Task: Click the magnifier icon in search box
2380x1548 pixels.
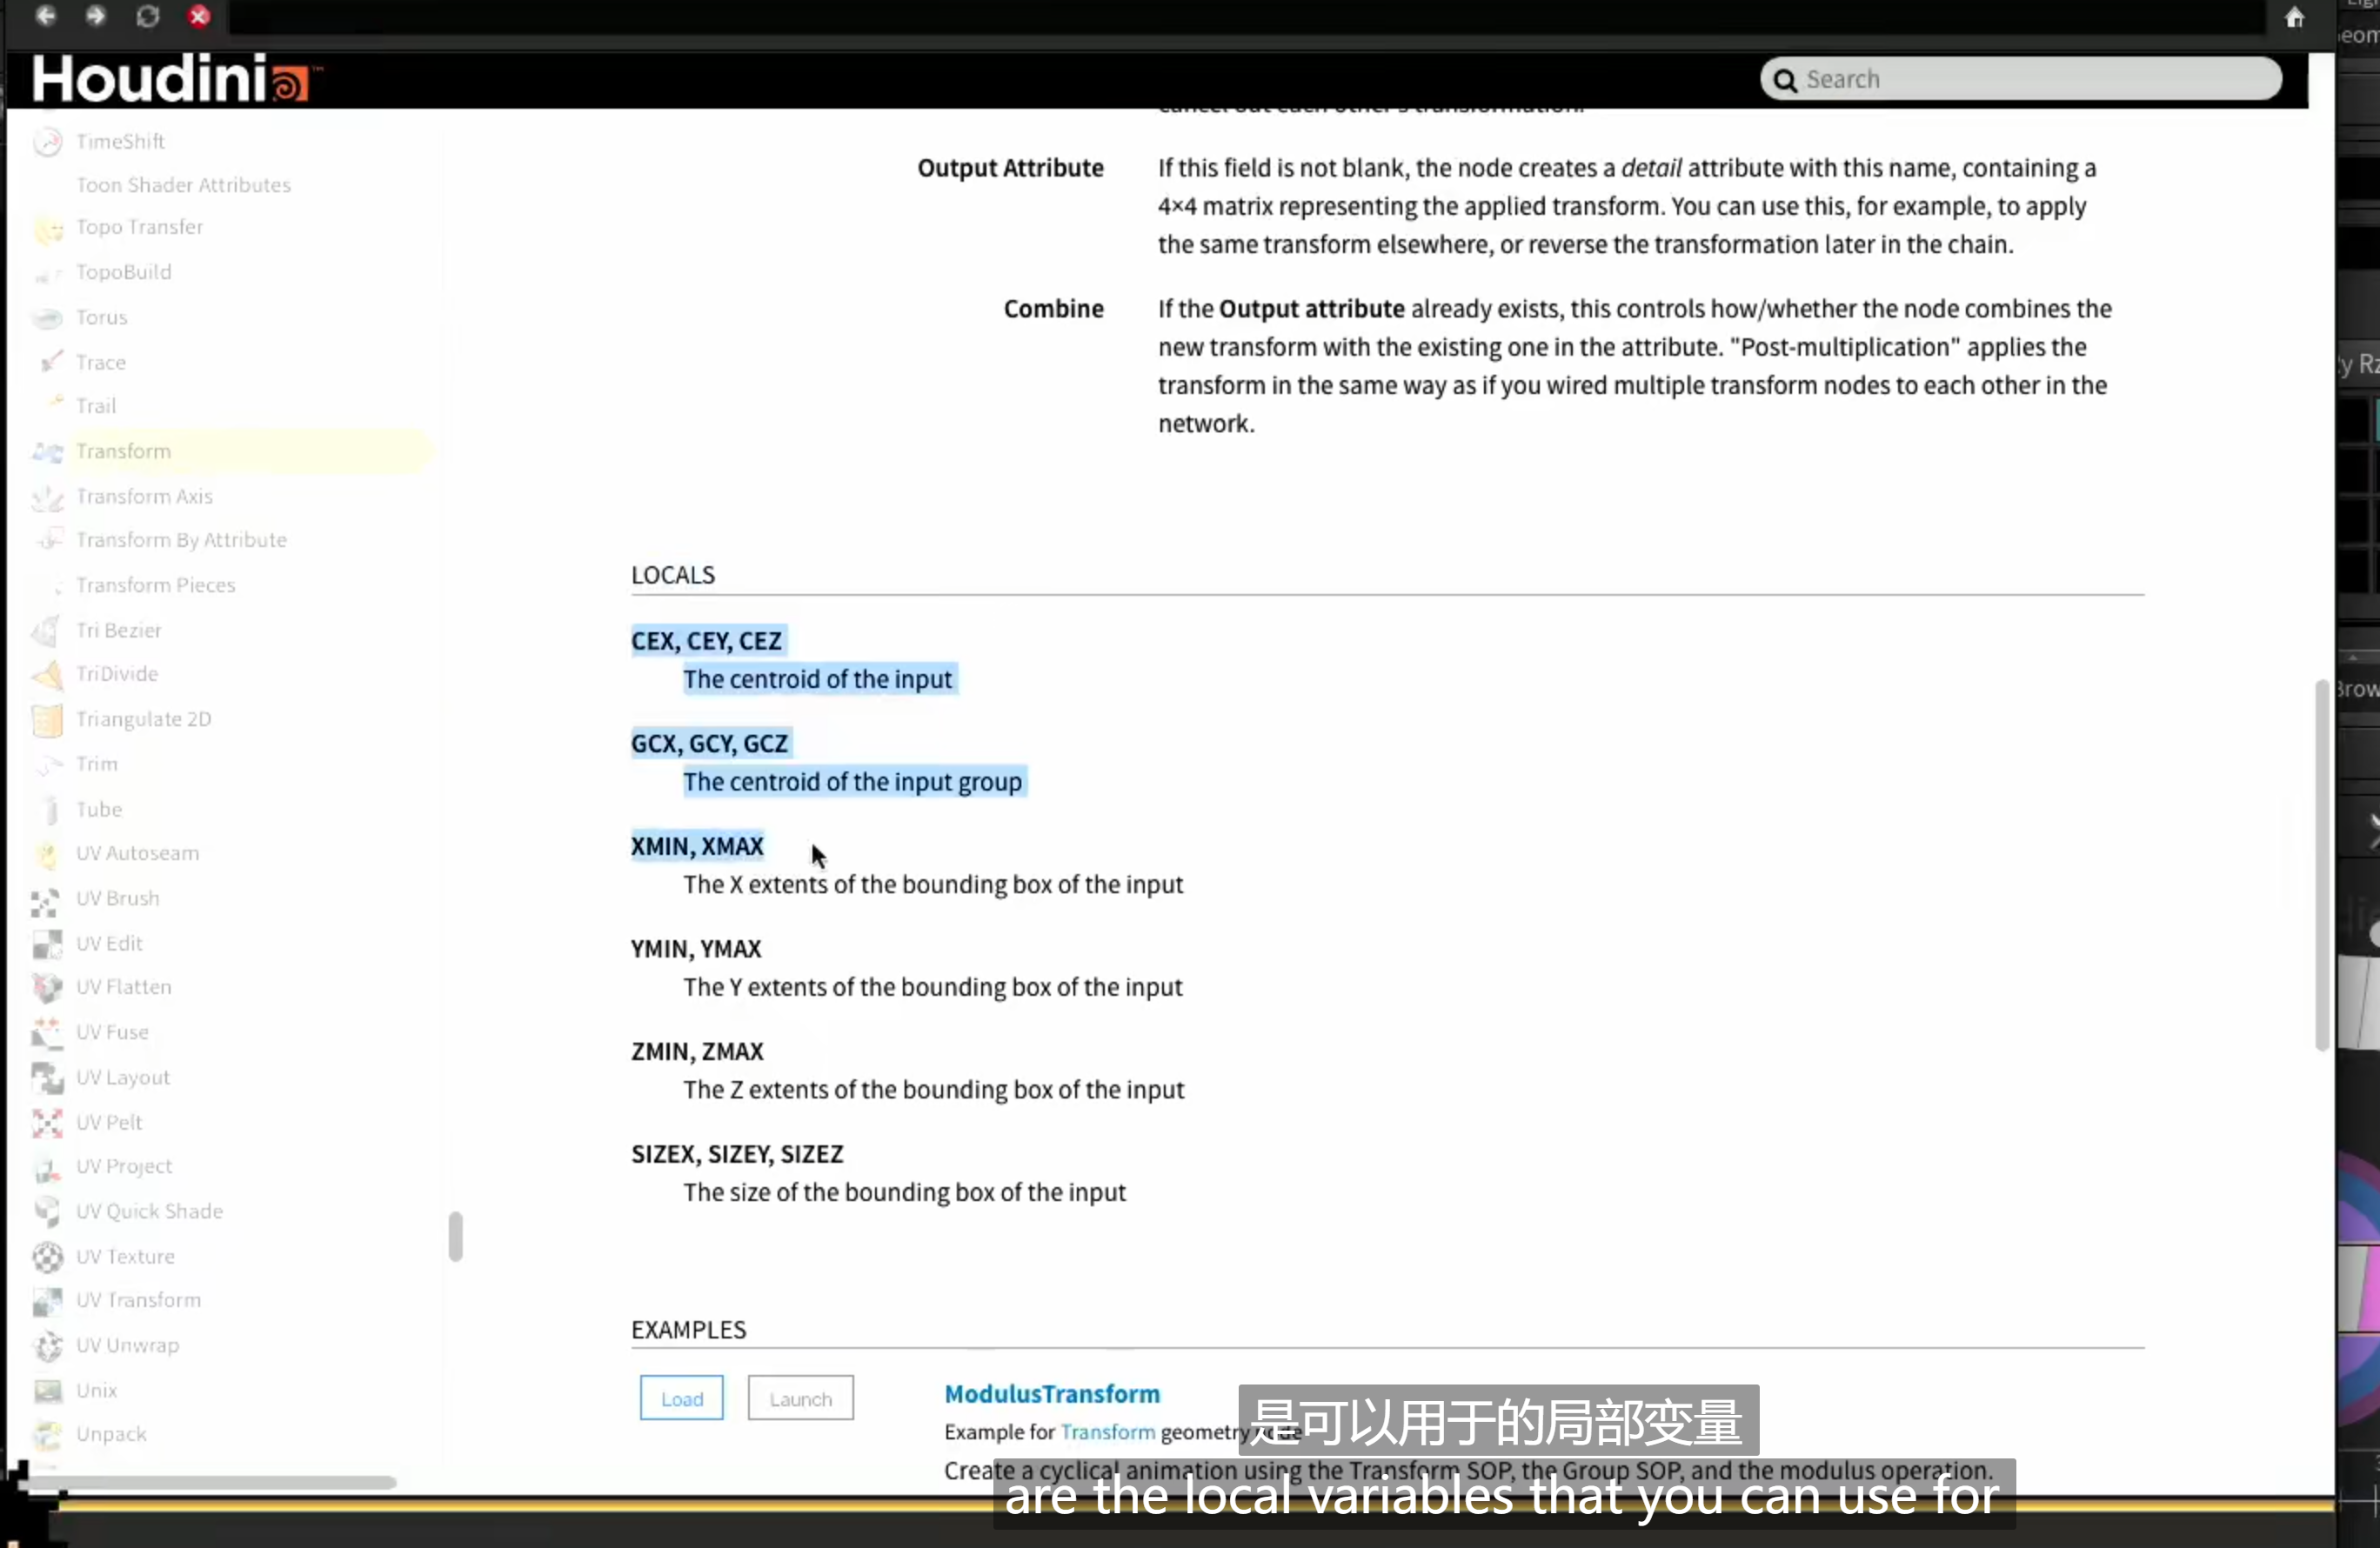Action: coord(1785,80)
